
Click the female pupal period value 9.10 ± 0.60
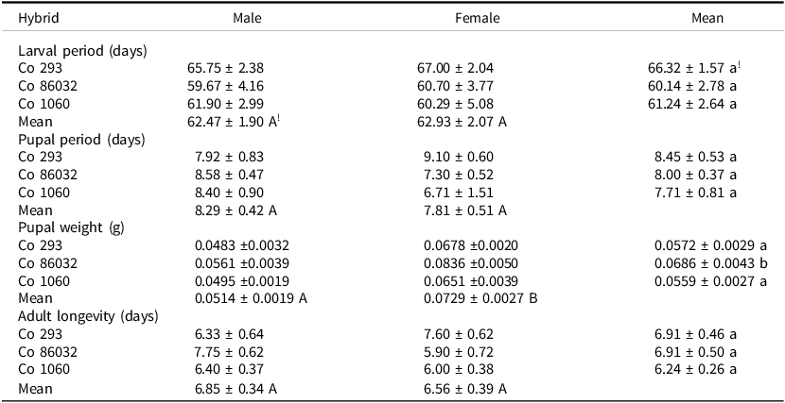pyautogui.click(x=460, y=157)
